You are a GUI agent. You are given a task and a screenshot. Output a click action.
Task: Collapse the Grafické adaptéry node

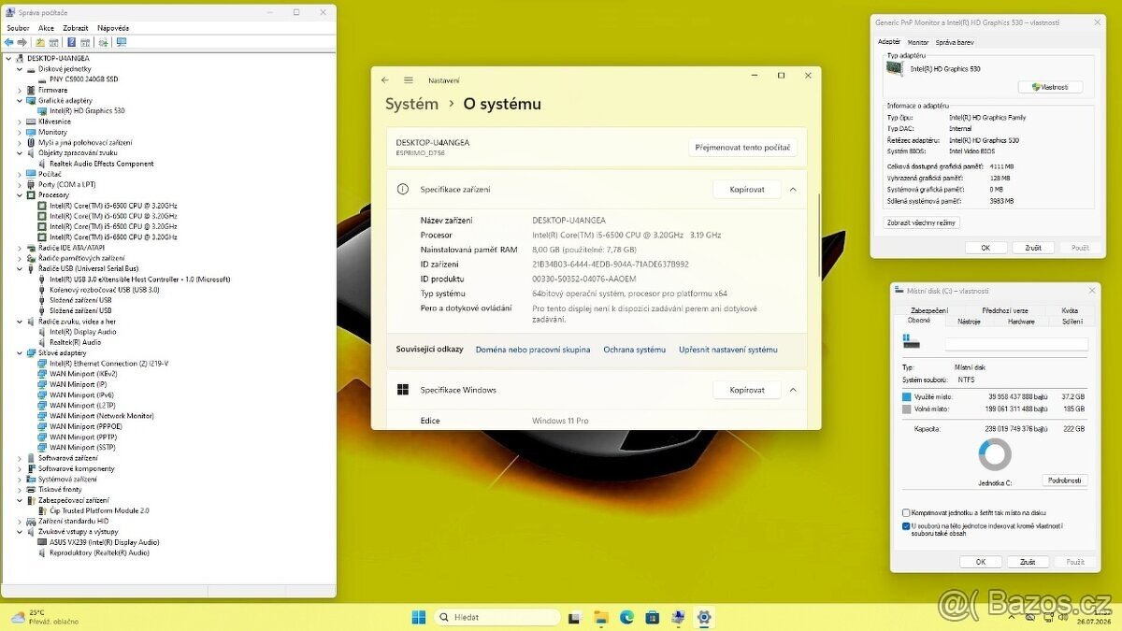click(20, 100)
